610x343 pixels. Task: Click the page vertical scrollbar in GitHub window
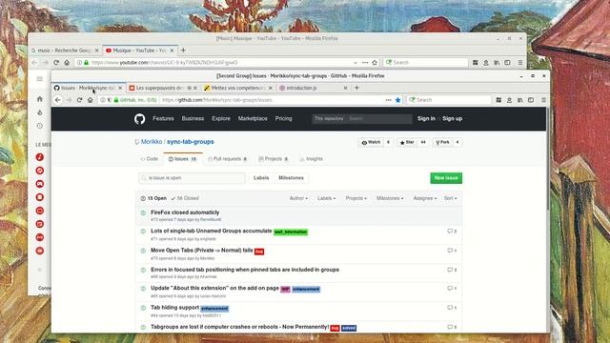548,159
